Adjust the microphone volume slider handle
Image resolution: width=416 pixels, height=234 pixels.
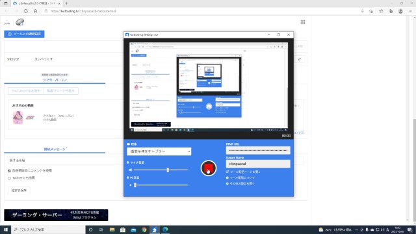(x=168, y=170)
